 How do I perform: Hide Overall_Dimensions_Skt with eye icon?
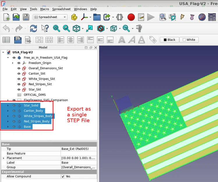pos(19,68)
